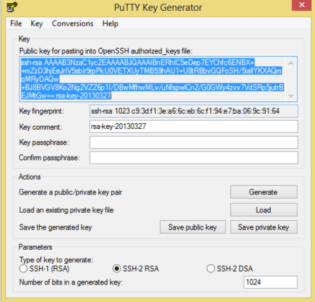Click the 'Number of bits in a generated key:' label
The height and width of the screenshot is (302, 315).
point(71,282)
